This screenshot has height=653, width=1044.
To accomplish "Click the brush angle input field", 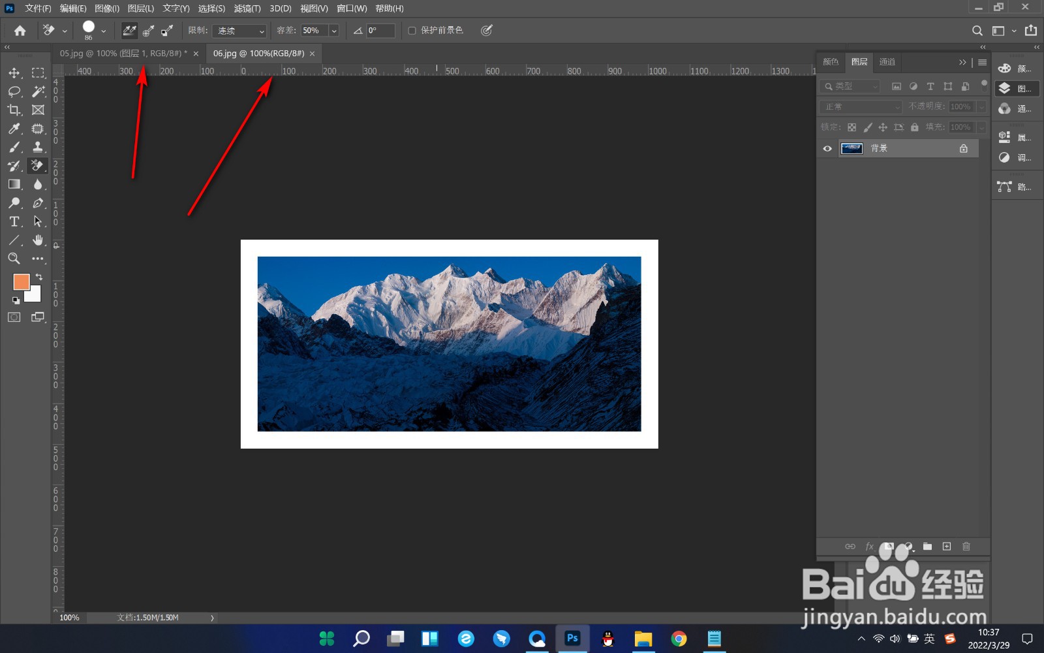I will click(x=380, y=31).
